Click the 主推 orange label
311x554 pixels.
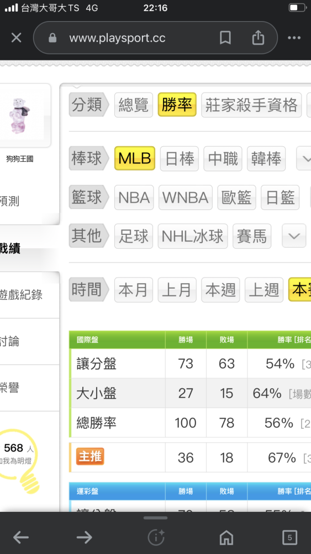click(x=90, y=457)
